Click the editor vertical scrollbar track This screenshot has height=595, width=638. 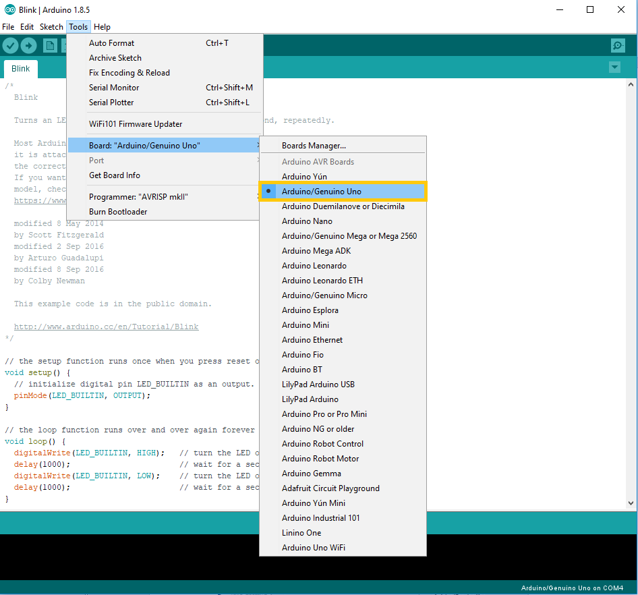pos(632,290)
